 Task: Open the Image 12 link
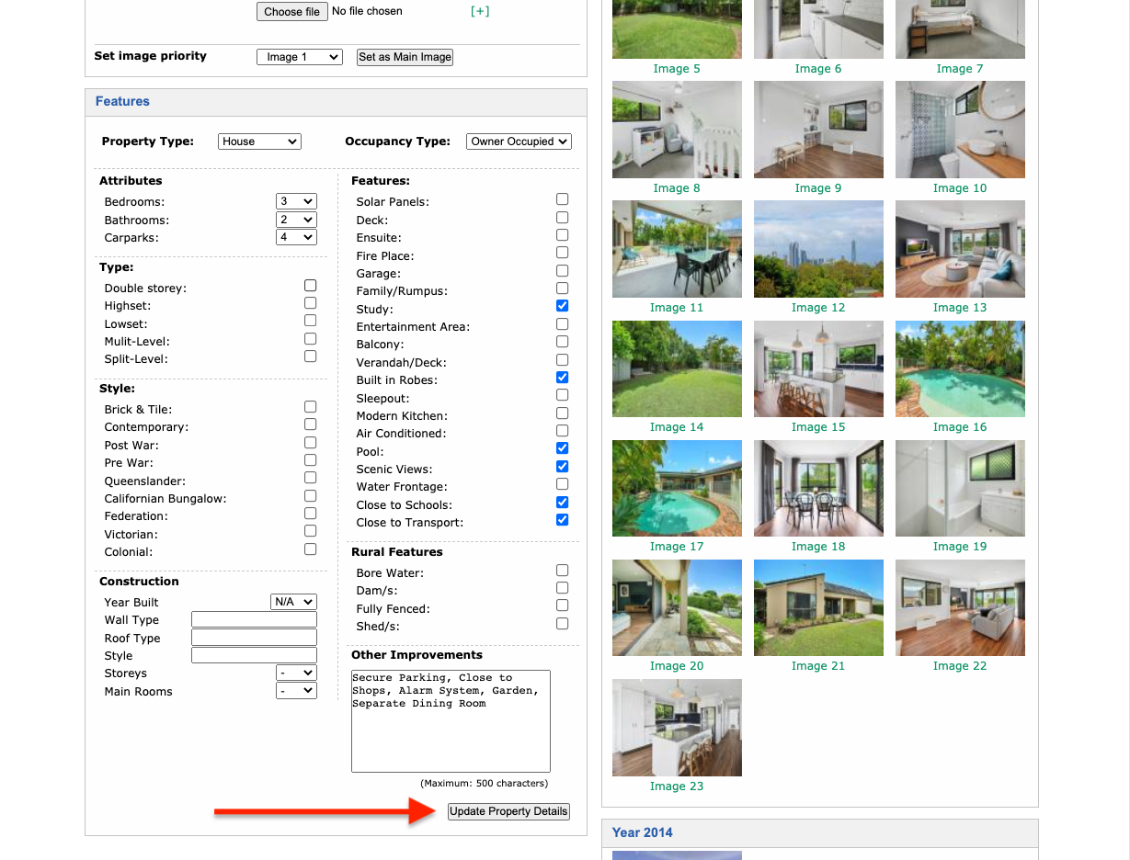click(x=818, y=307)
